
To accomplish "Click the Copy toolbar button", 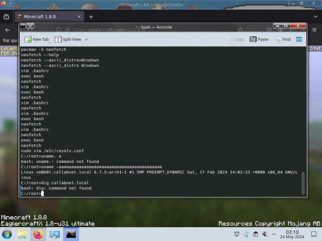I will 235,39.
